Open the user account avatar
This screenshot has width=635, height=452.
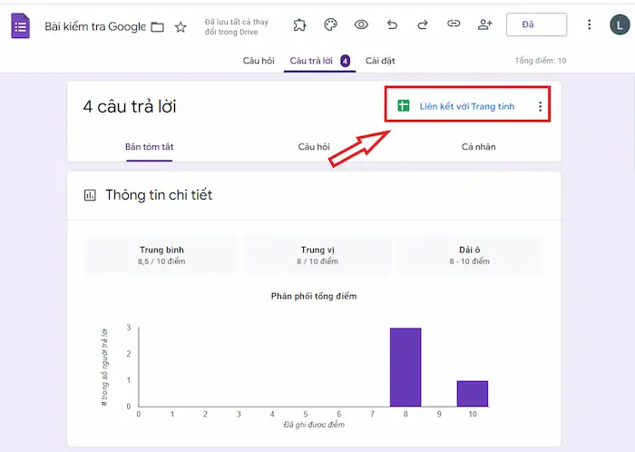click(619, 25)
